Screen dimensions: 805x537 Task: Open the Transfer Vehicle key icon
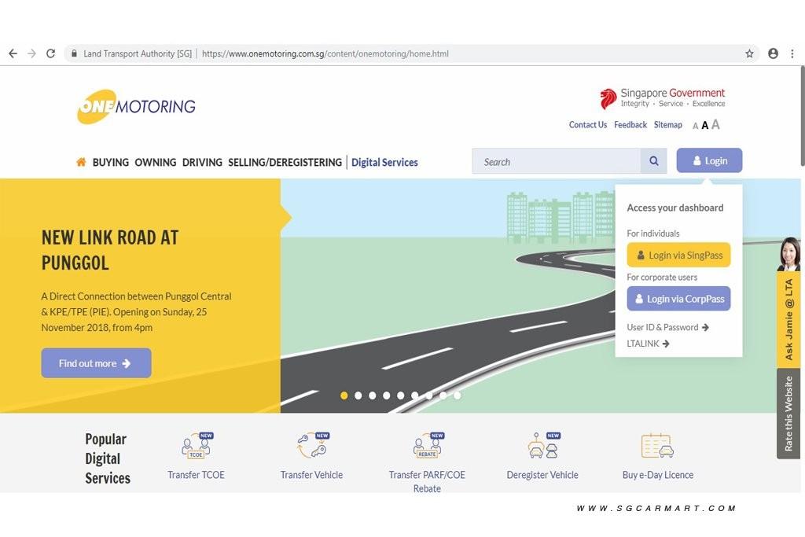[311, 447]
